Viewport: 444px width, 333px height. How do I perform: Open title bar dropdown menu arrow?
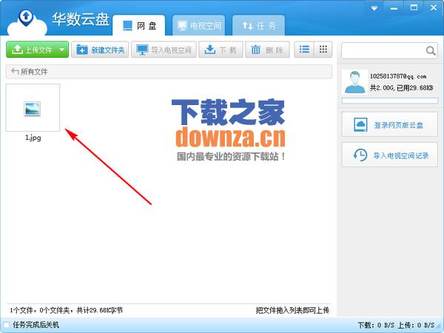pos(374,8)
